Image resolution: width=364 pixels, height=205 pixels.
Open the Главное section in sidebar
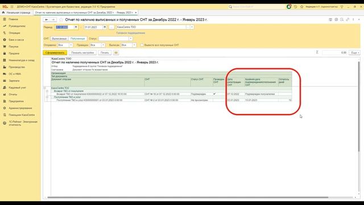point(13,19)
